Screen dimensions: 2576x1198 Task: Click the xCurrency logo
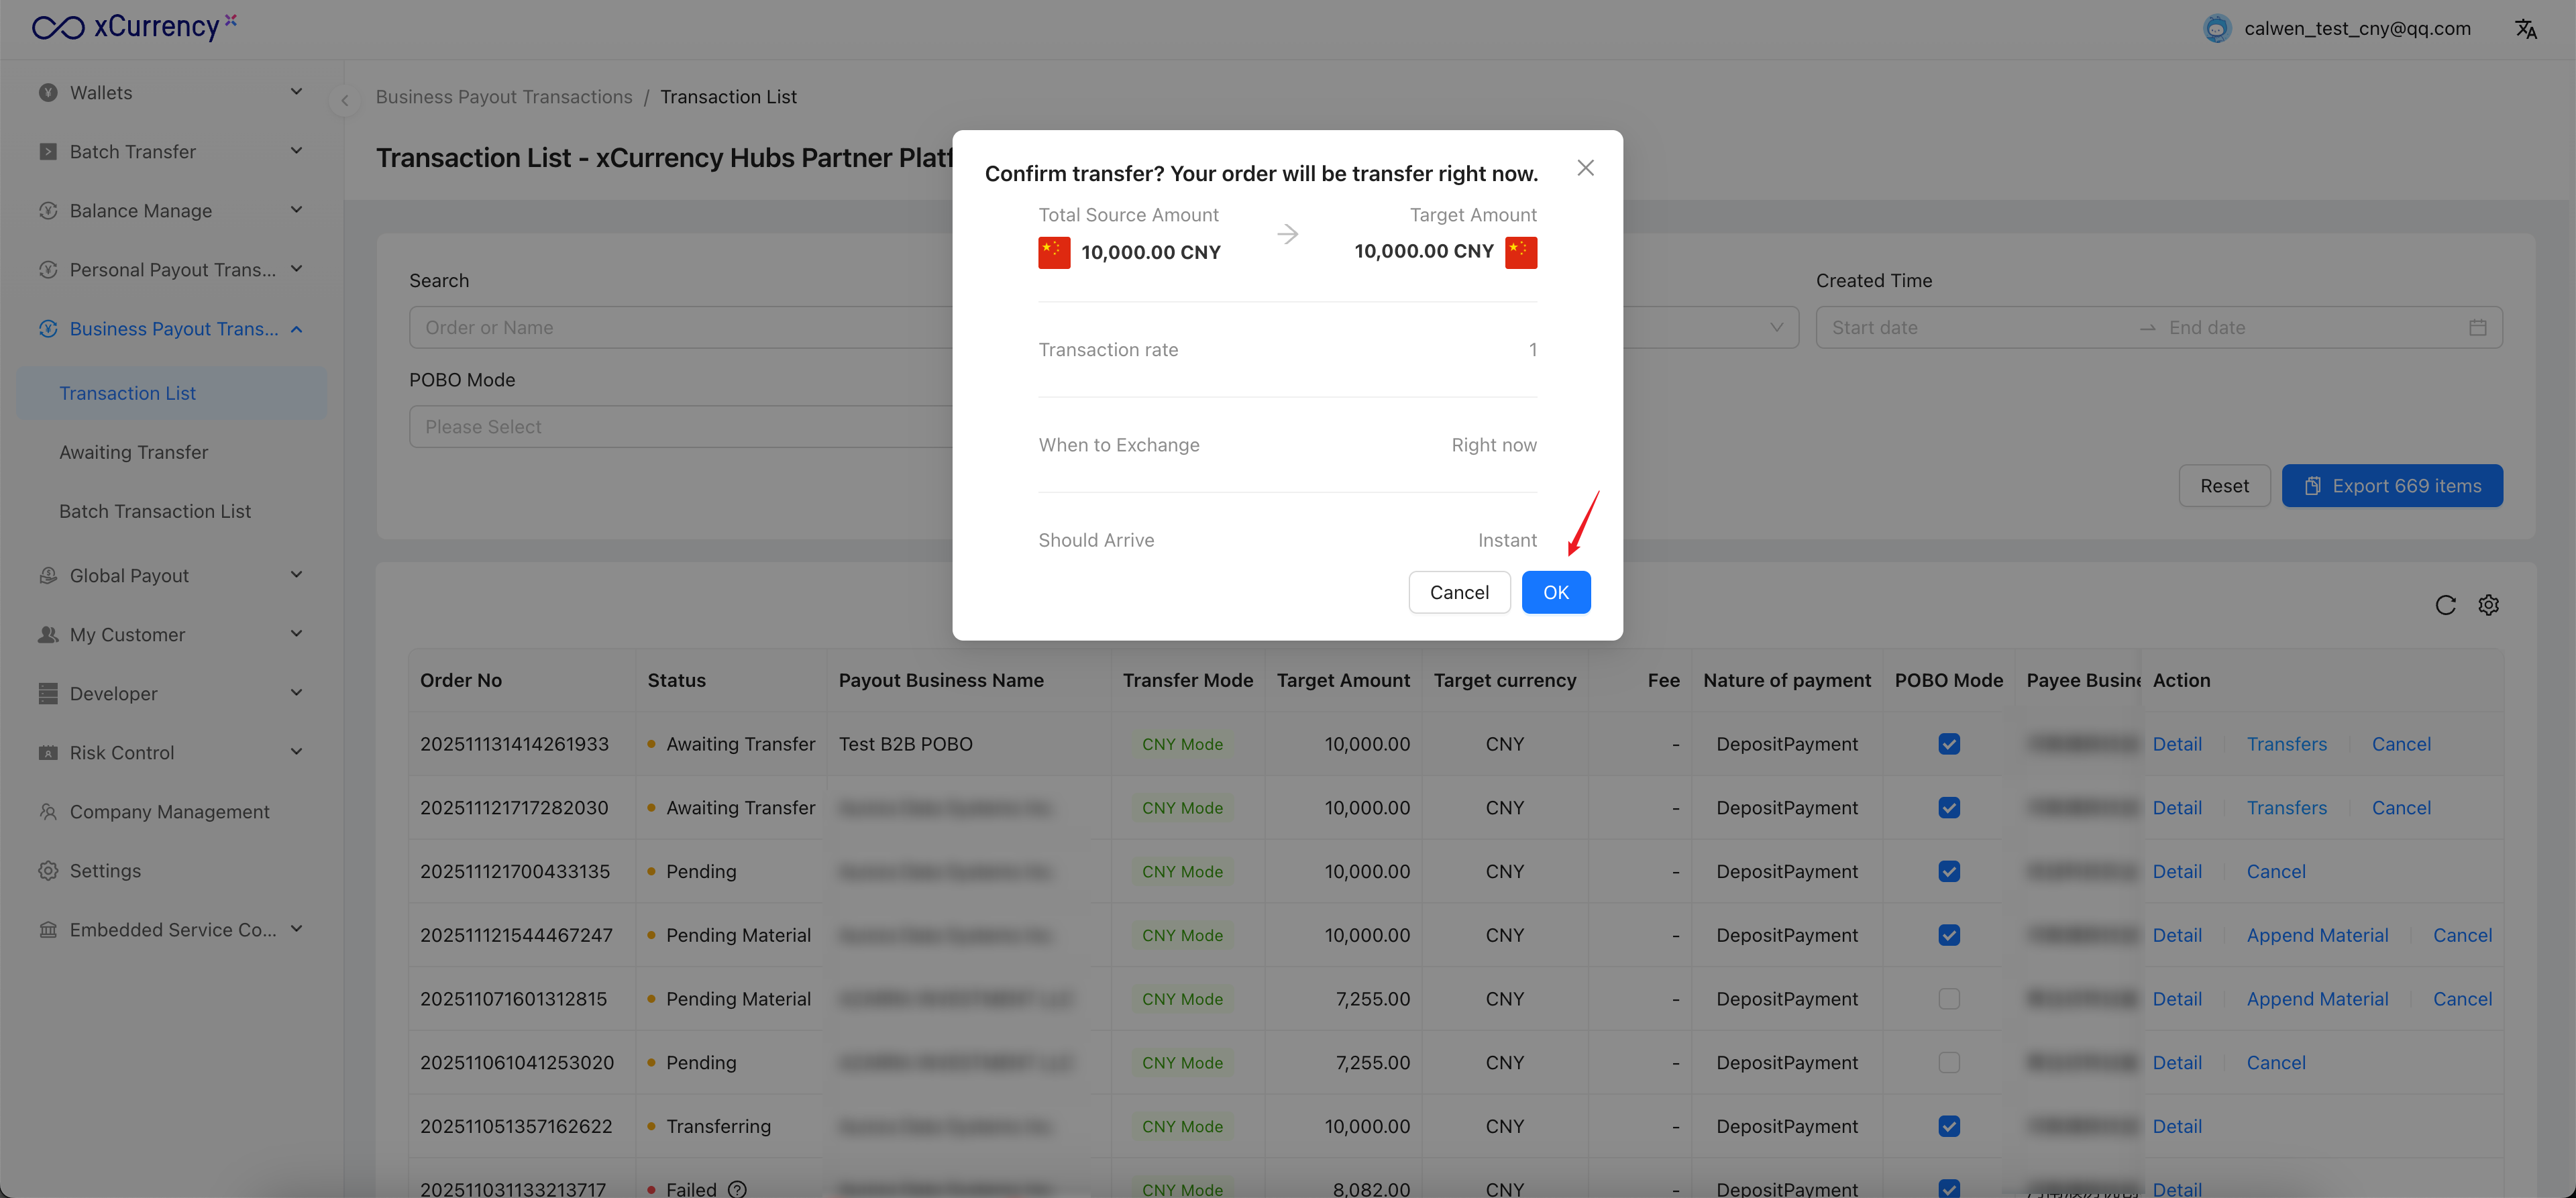pyautogui.click(x=135, y=27)
